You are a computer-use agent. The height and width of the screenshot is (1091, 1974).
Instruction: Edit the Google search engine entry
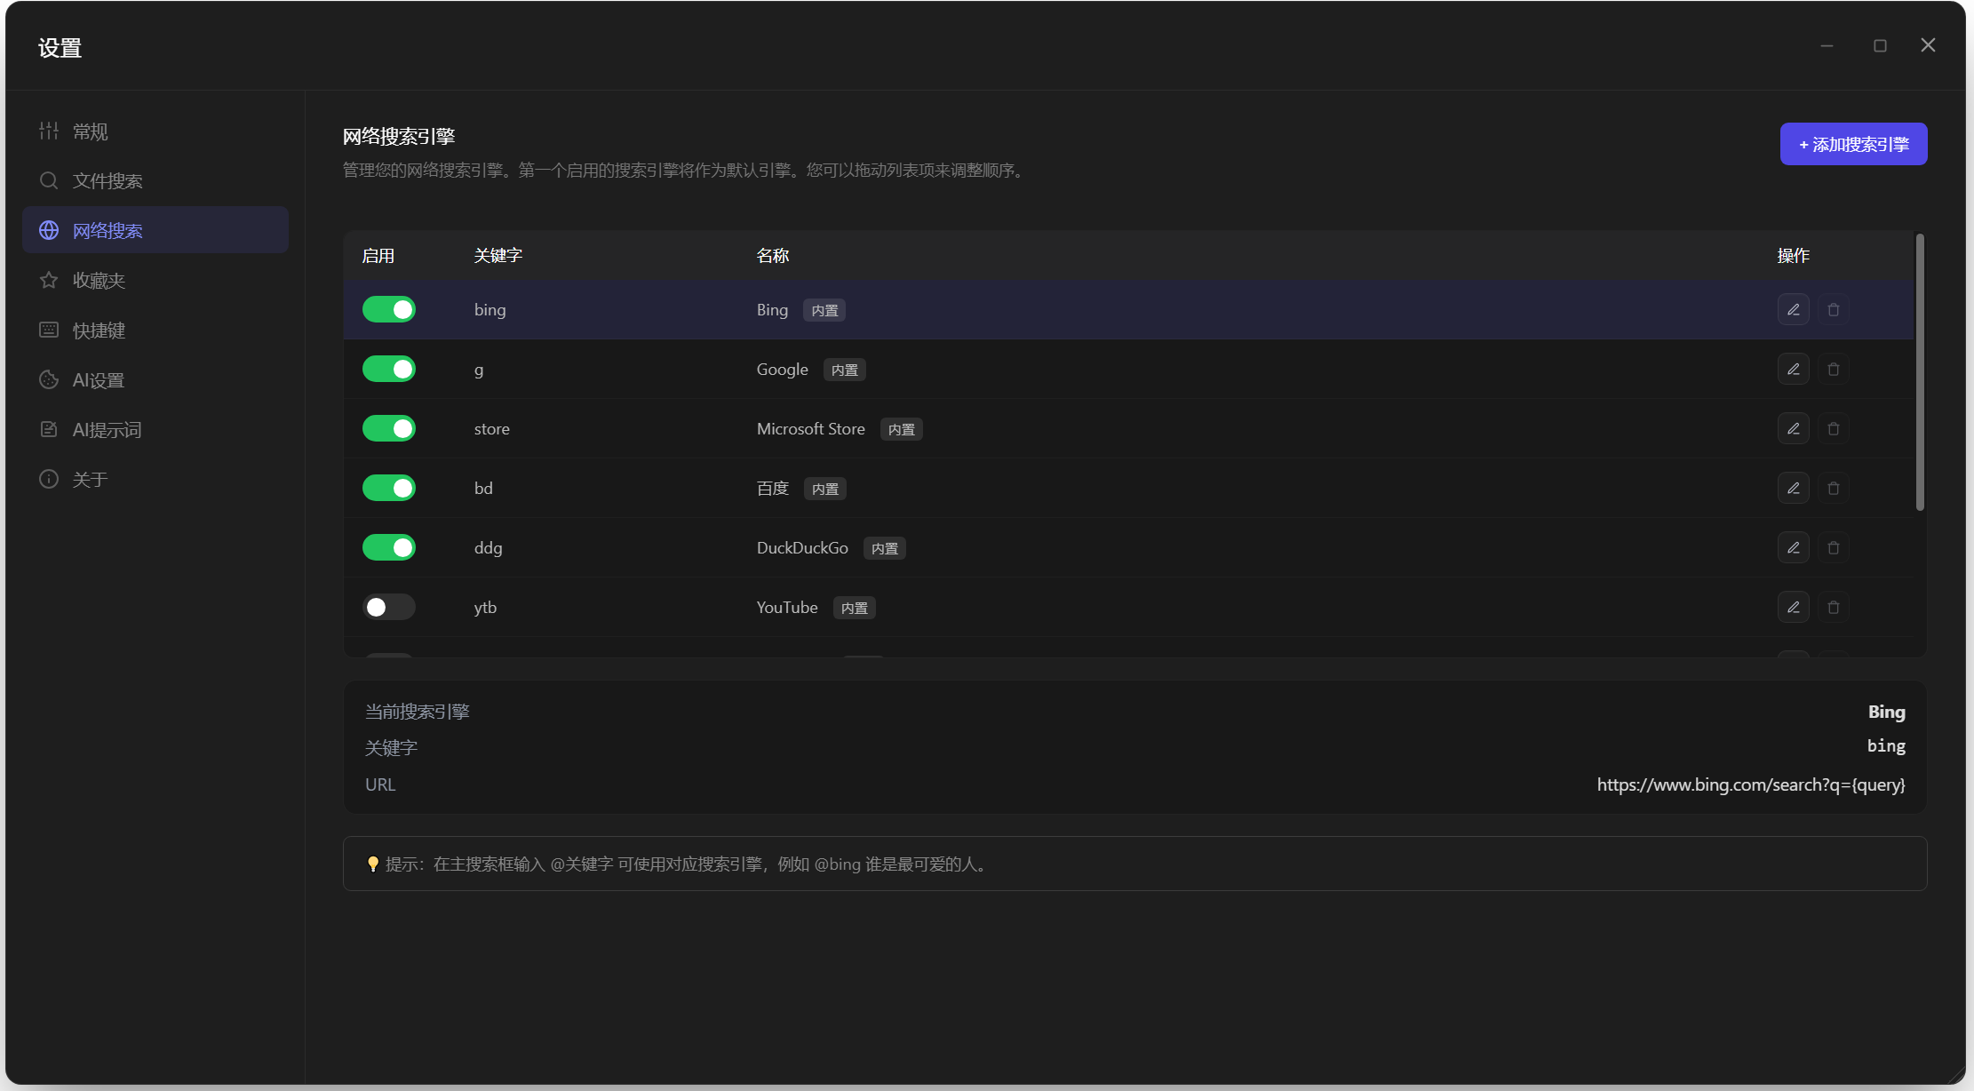point(1793,369)
